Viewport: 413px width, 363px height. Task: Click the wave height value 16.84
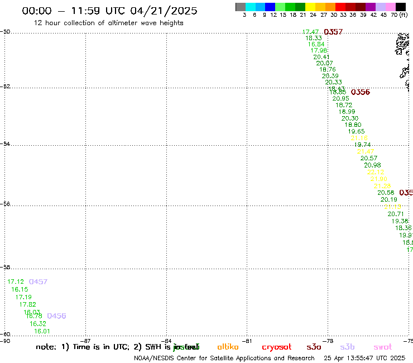pyautogui.click(x=316, y=44)
